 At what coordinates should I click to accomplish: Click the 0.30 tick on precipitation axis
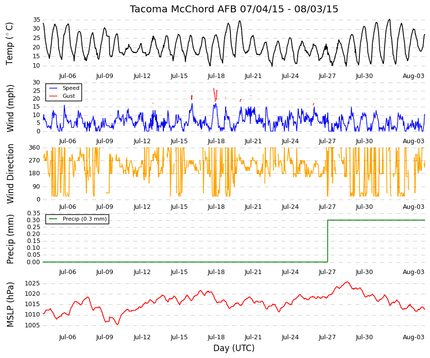tap(34, 220)
